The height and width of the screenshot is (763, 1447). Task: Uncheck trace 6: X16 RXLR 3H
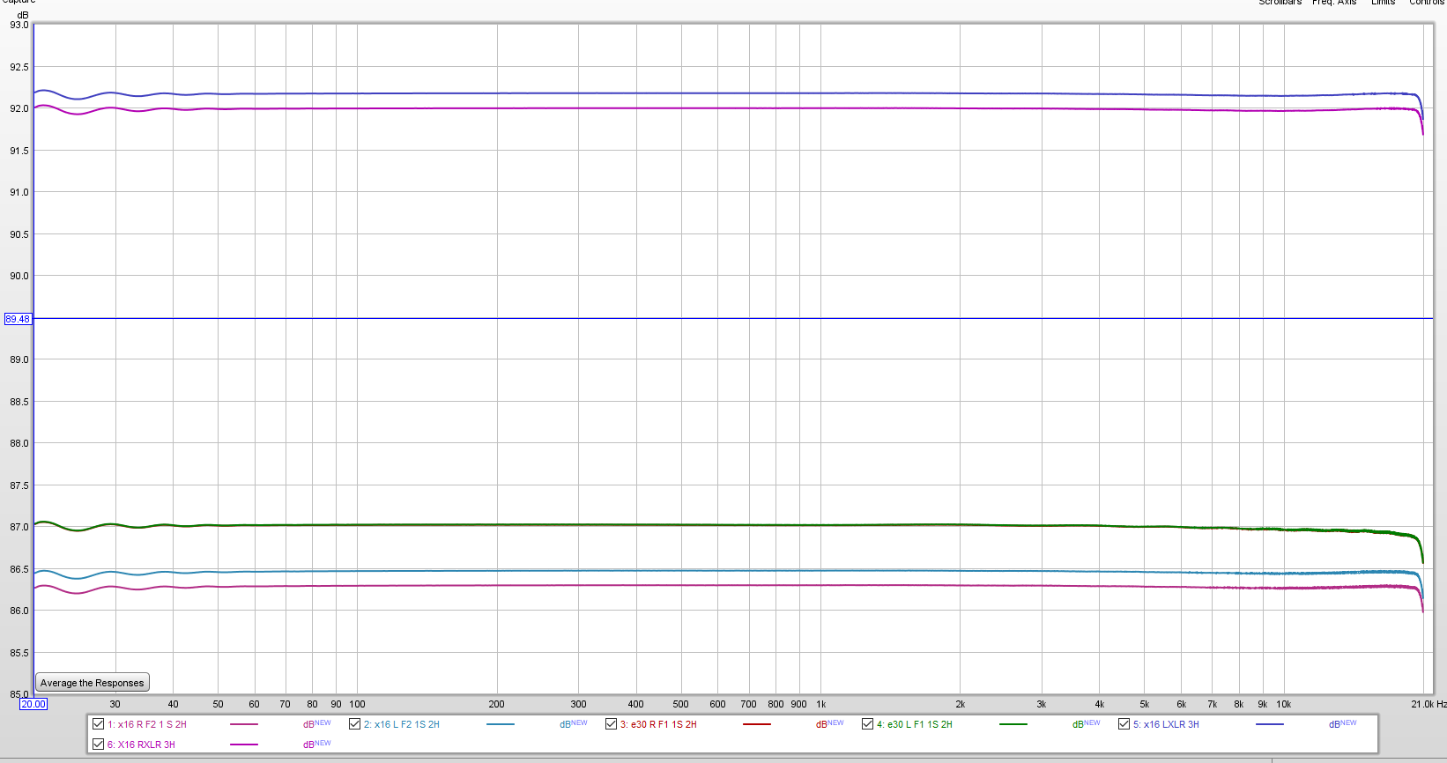[x=99, y=744]
